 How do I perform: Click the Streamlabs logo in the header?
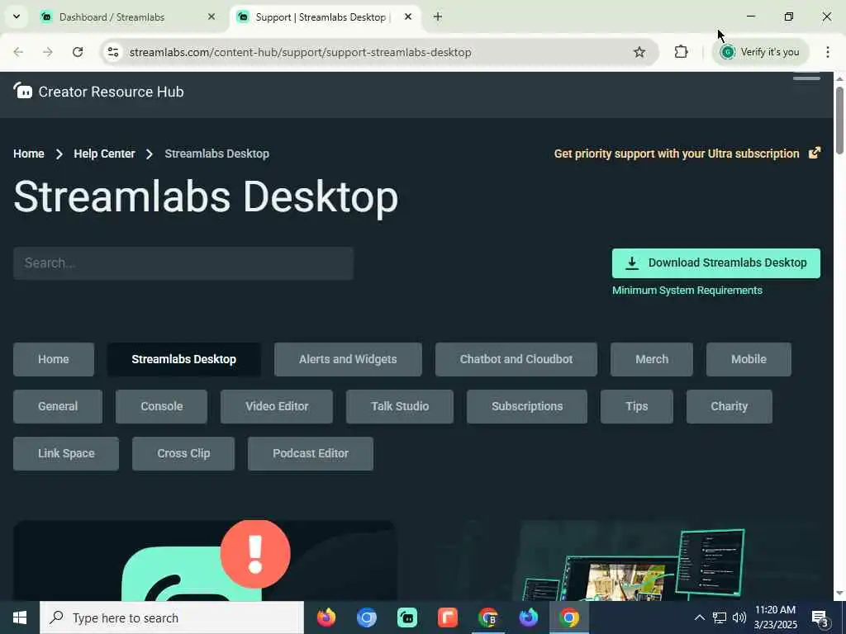point(22,91)
